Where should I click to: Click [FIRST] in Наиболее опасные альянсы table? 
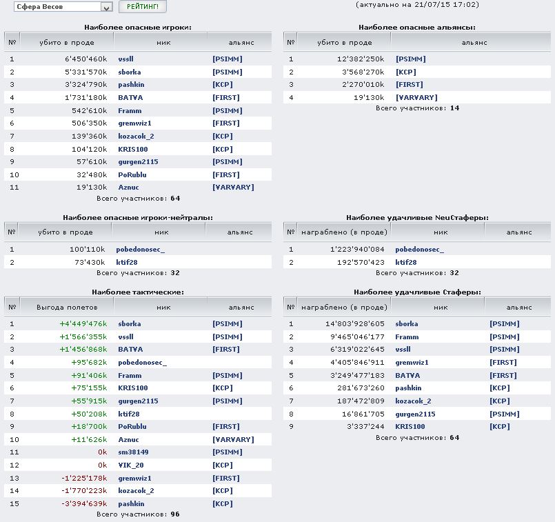[409, 85]
